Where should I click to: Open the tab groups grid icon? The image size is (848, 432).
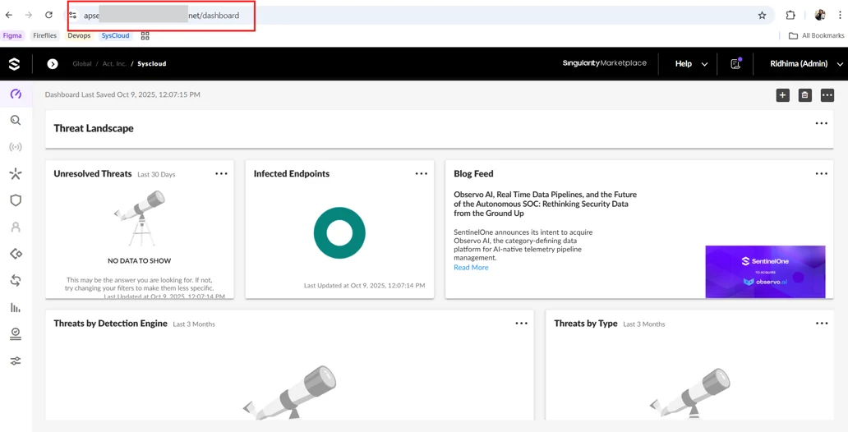(x=145, y=35)
